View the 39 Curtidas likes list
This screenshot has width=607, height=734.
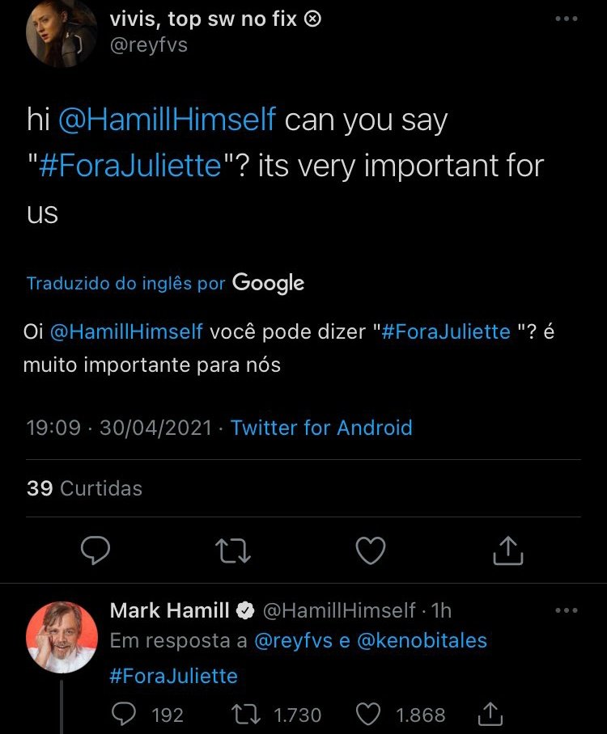(x=84, y=488)
